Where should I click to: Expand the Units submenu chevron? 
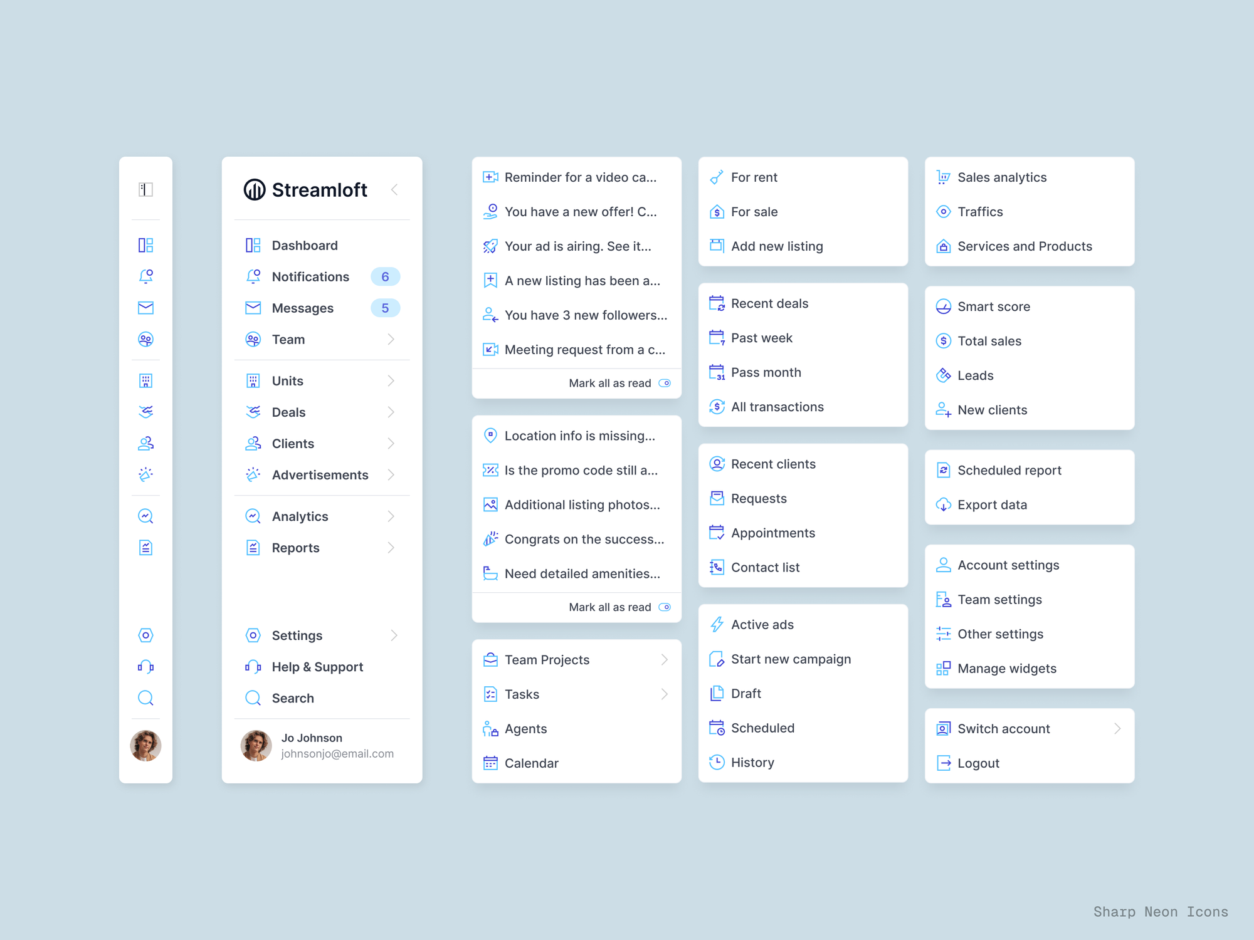391,381
